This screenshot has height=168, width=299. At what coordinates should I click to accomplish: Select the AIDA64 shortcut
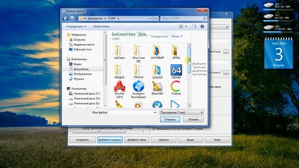[x=176, y=71]
